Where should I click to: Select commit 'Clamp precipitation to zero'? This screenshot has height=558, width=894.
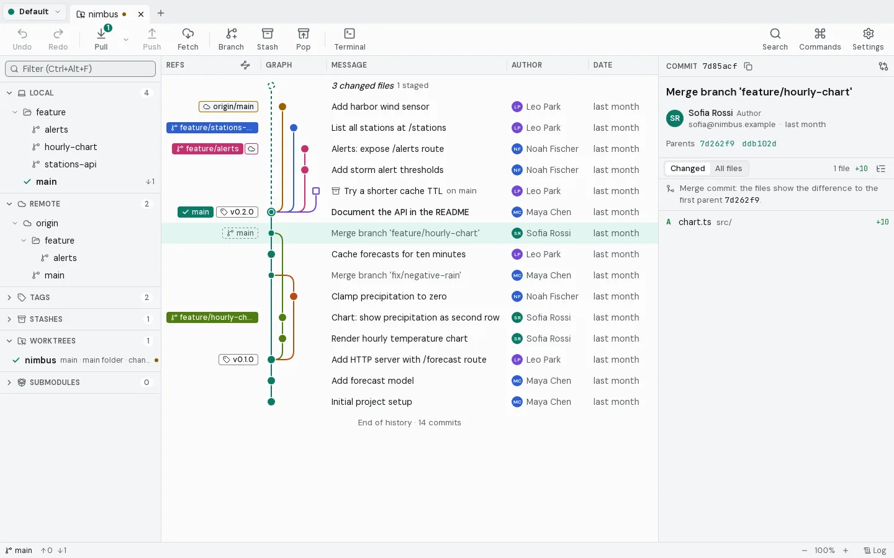(410, 296)
